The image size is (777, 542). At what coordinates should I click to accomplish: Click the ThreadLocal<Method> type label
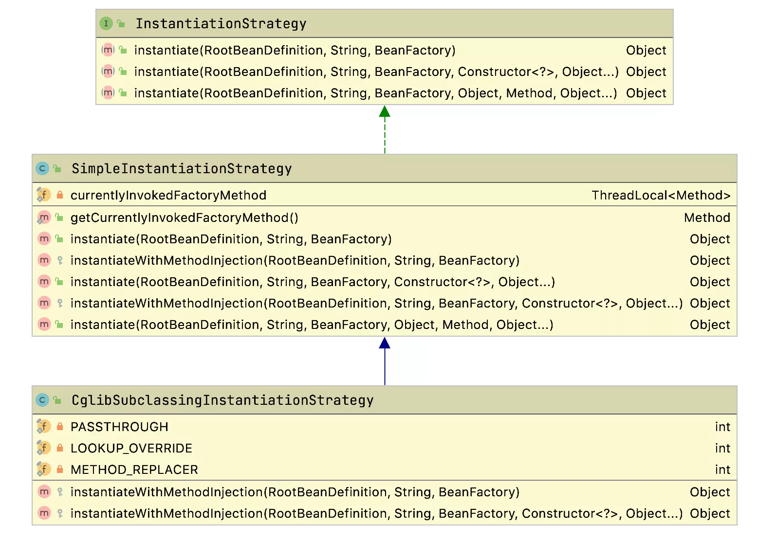(x=661, y=195)
